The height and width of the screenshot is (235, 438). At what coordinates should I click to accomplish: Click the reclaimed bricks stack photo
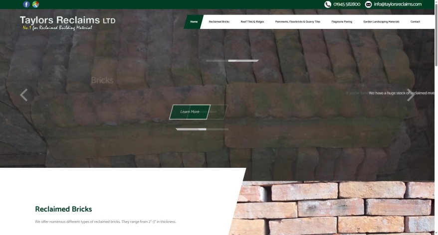coord(332,208)
